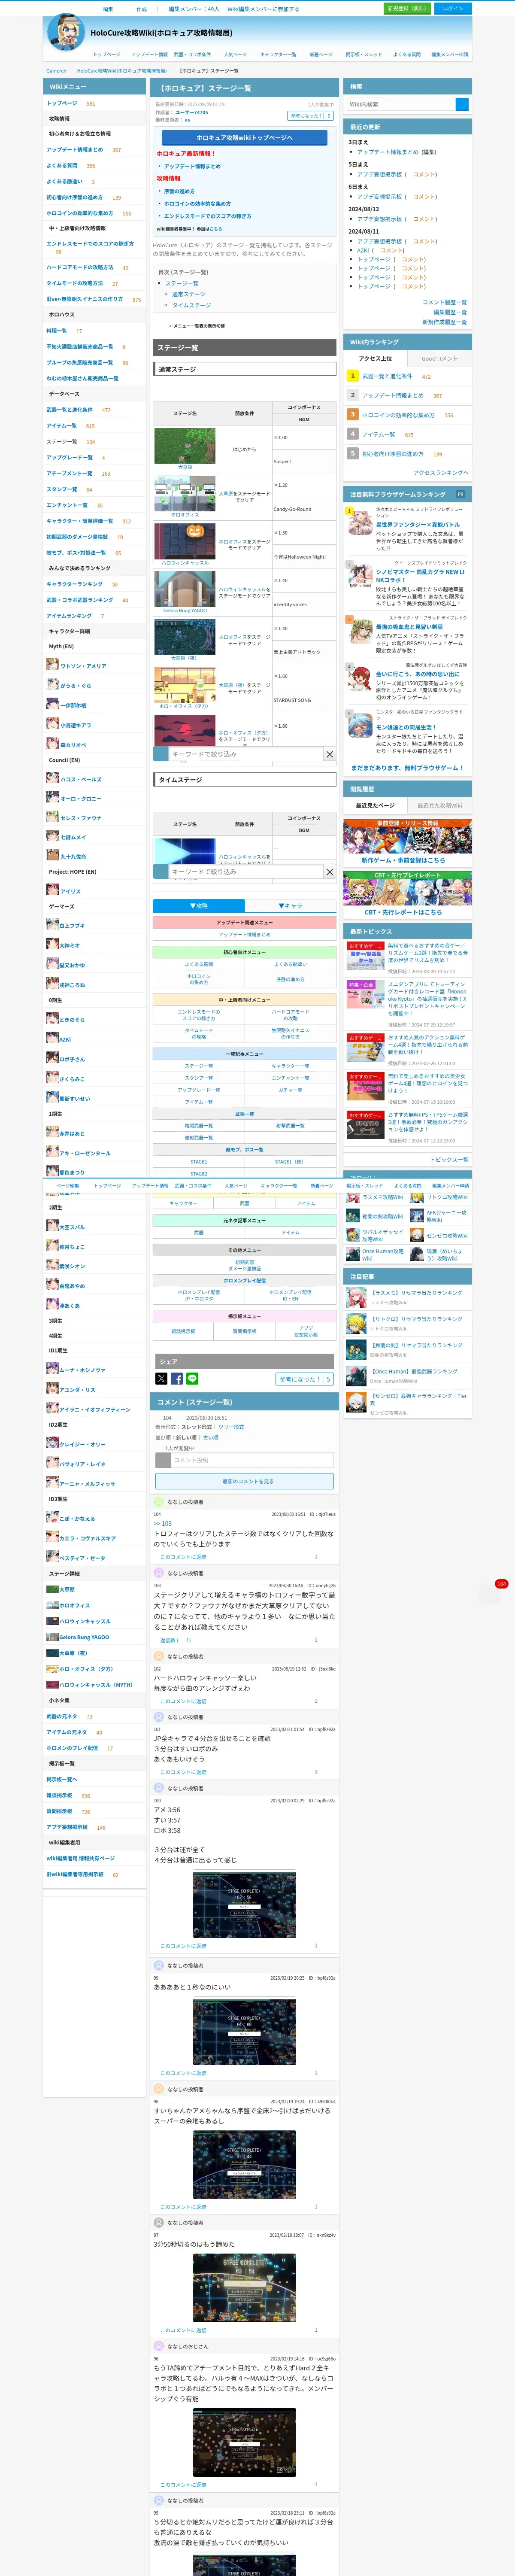Open ワトソン・アメリア character sidebar link
Image resolution: width=515 pixels, height=2576 pixels.
point(83,665)
